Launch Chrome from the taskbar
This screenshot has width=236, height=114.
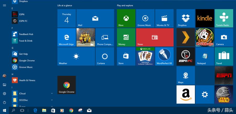(x=71, y=111)
